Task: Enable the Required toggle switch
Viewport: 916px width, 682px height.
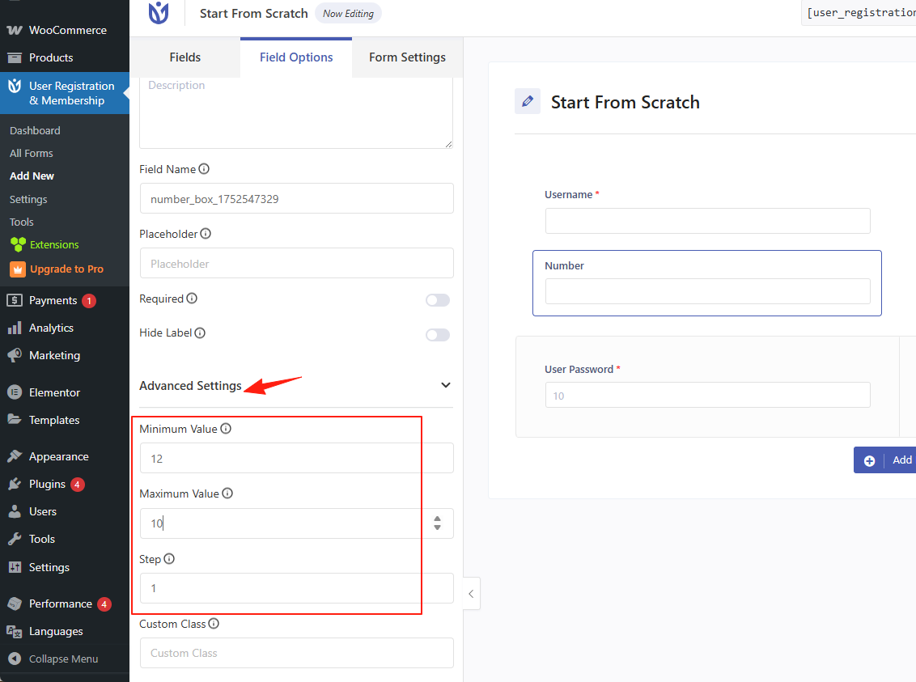Action: pyautogui.click(x=437, y=300)
